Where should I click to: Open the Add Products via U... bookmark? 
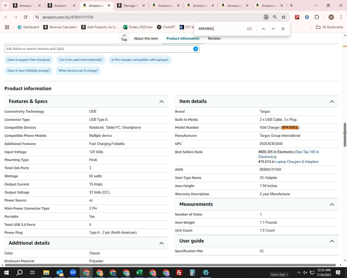tap(99, 27)
